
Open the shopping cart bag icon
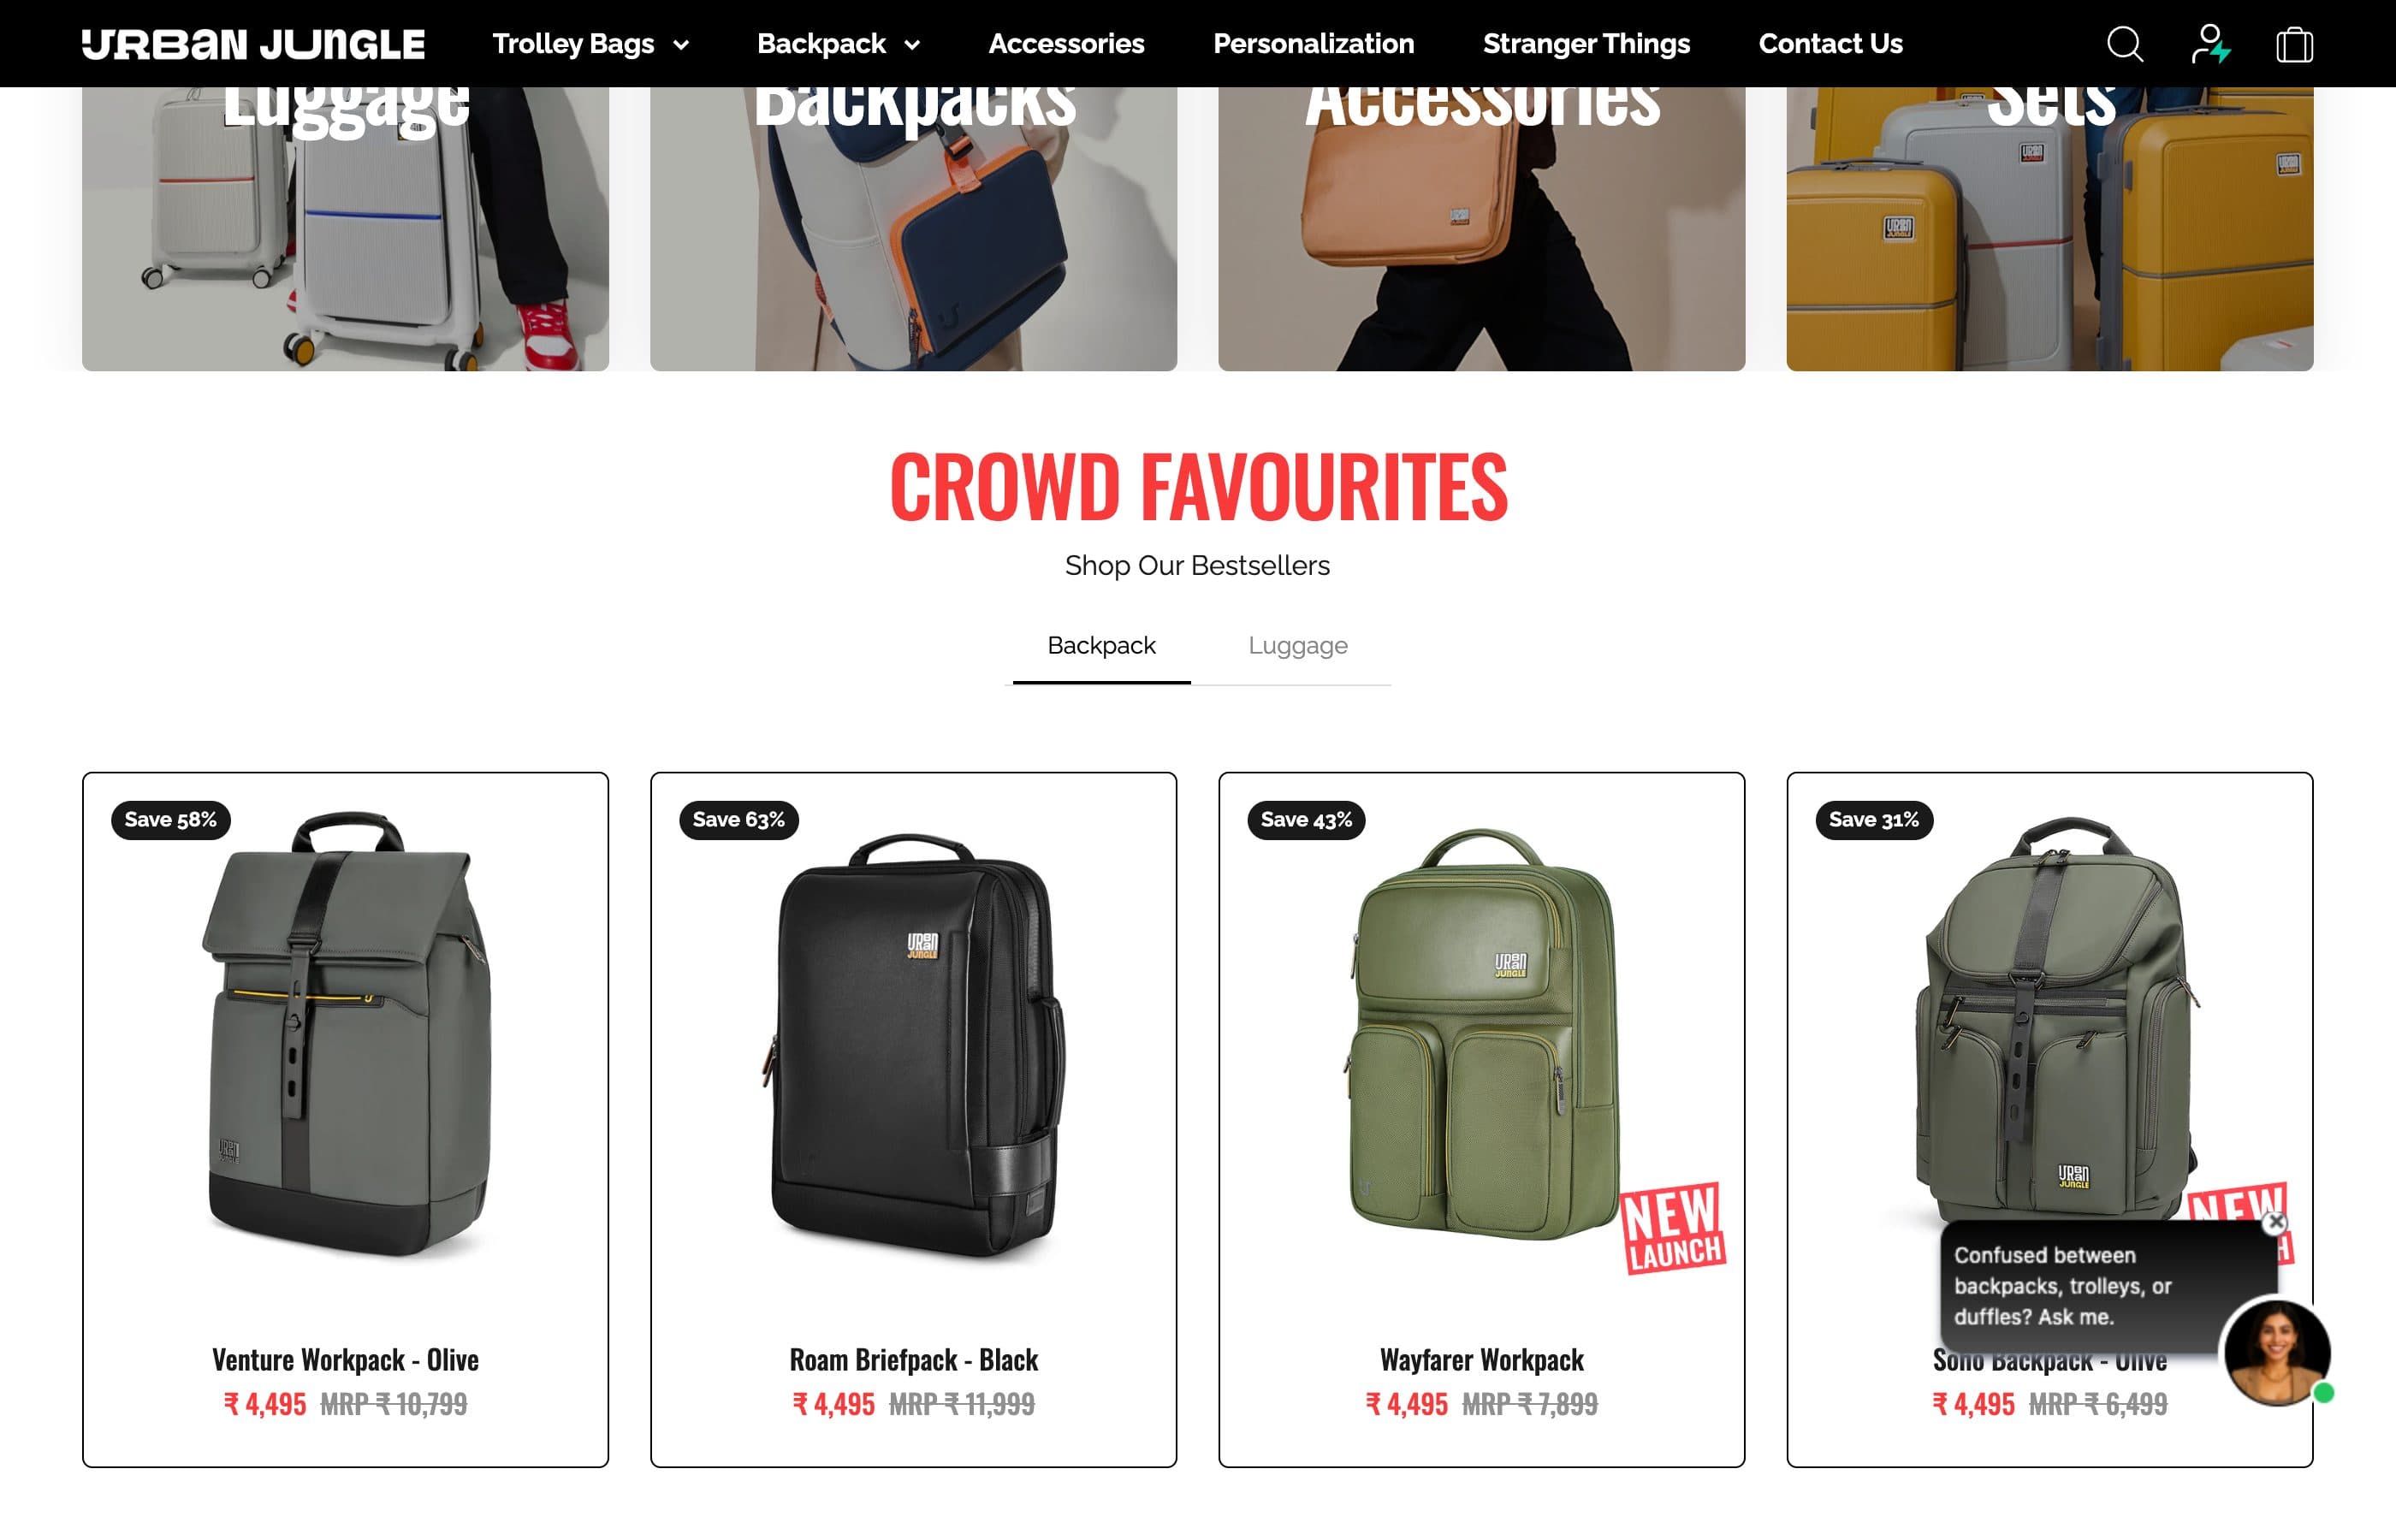coord(2294,44)
